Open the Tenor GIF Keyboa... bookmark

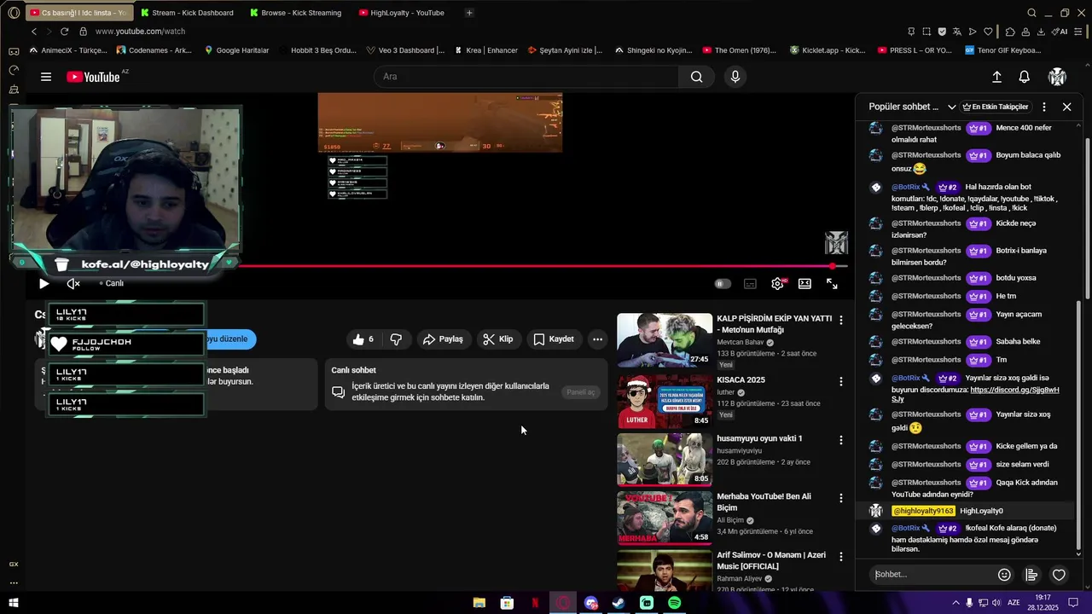pyautogui.click(x=1003, y=50)
